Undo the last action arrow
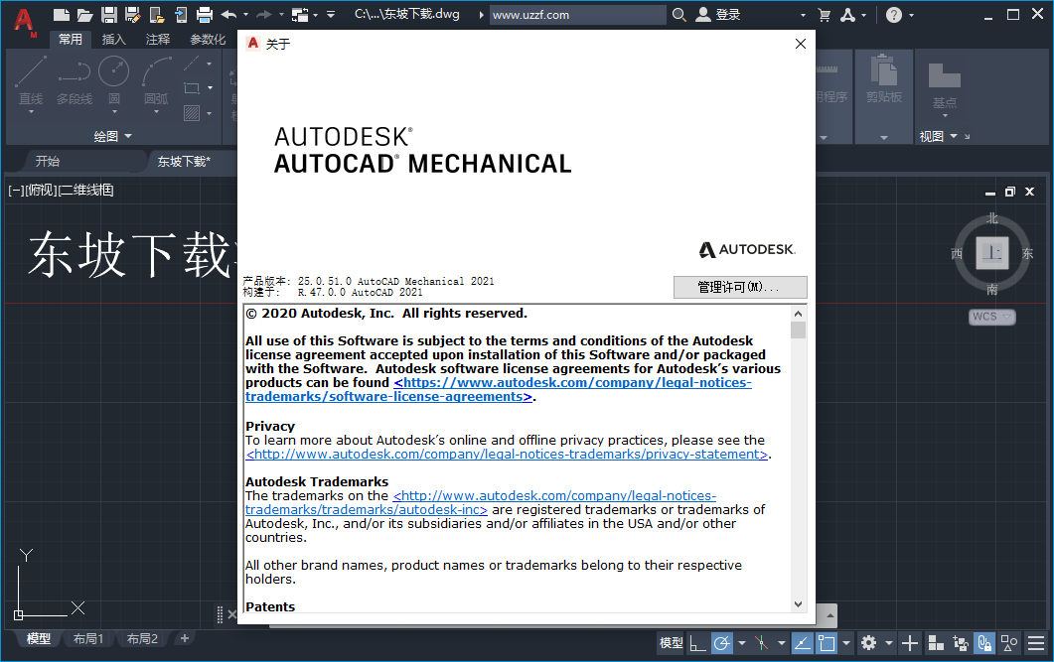The width and height of the screenshot is (1054, 662). (228, 14)
